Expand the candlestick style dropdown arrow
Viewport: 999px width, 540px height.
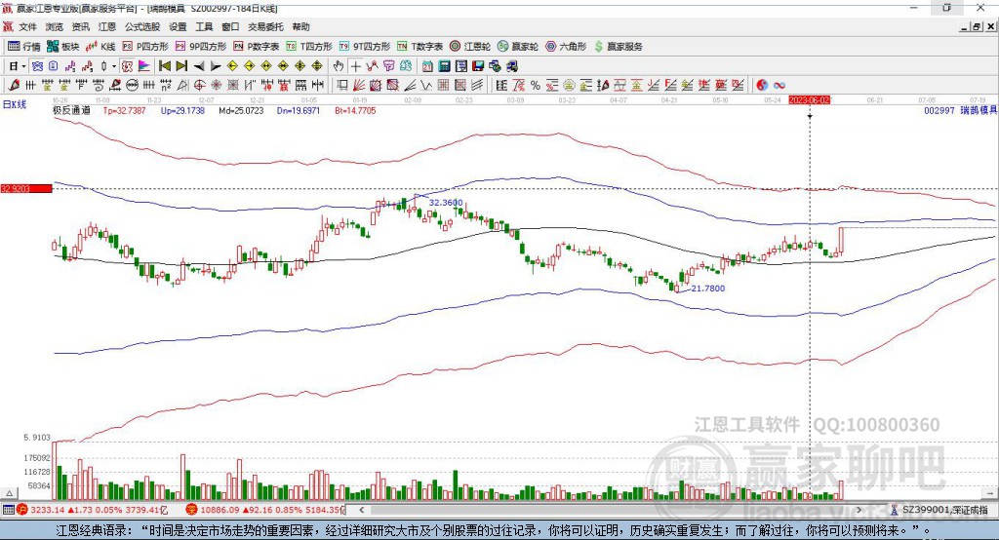pos(114,66)
